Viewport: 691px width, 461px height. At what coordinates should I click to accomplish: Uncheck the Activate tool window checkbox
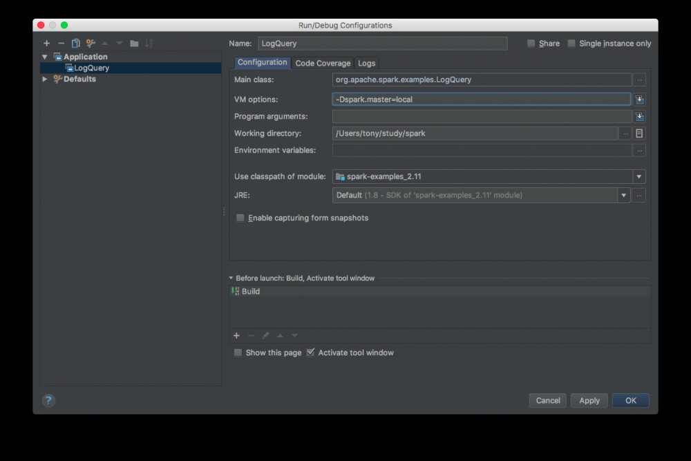[311, 352]
